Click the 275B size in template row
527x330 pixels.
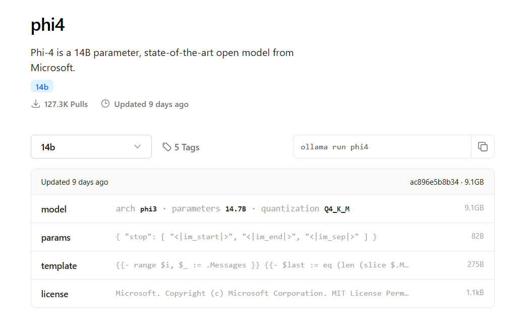476,264
